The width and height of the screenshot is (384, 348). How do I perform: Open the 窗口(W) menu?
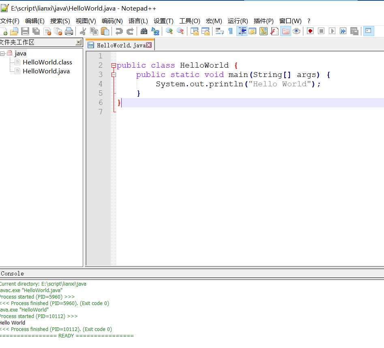point(290,21)
